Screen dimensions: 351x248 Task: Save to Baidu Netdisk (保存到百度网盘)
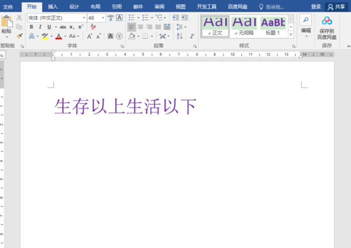tap(327, 28)
